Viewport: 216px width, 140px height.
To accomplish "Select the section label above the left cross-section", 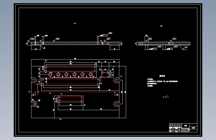I will pyautogui.click(x=75, y=23).
